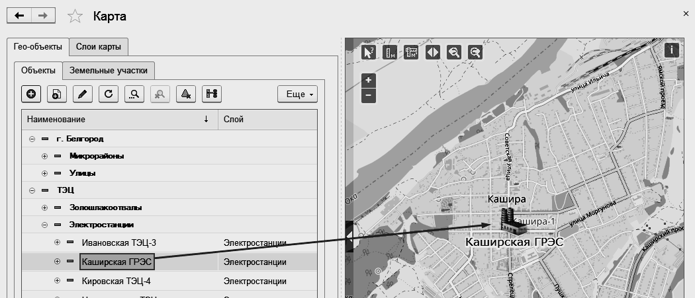Viewport: 695px width, 298px height.
Task: Click the Слой cell of Кировская ТЭЦ-4
Action: click(x=267, y=281)
